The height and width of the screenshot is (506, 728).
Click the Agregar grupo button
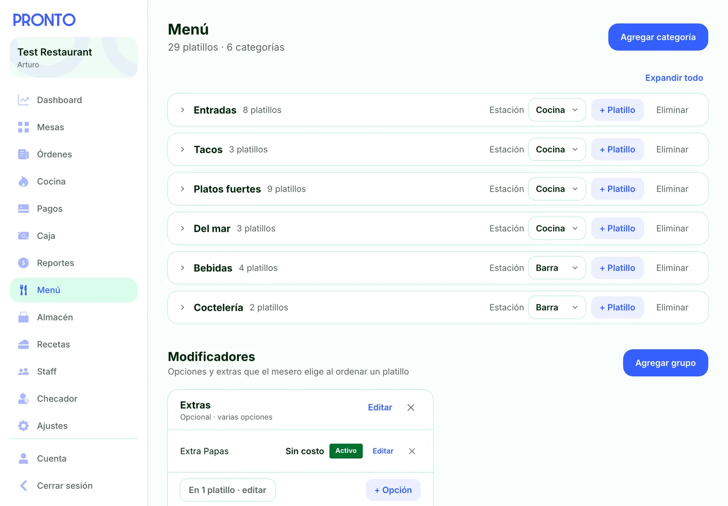(x=665, y=363)
